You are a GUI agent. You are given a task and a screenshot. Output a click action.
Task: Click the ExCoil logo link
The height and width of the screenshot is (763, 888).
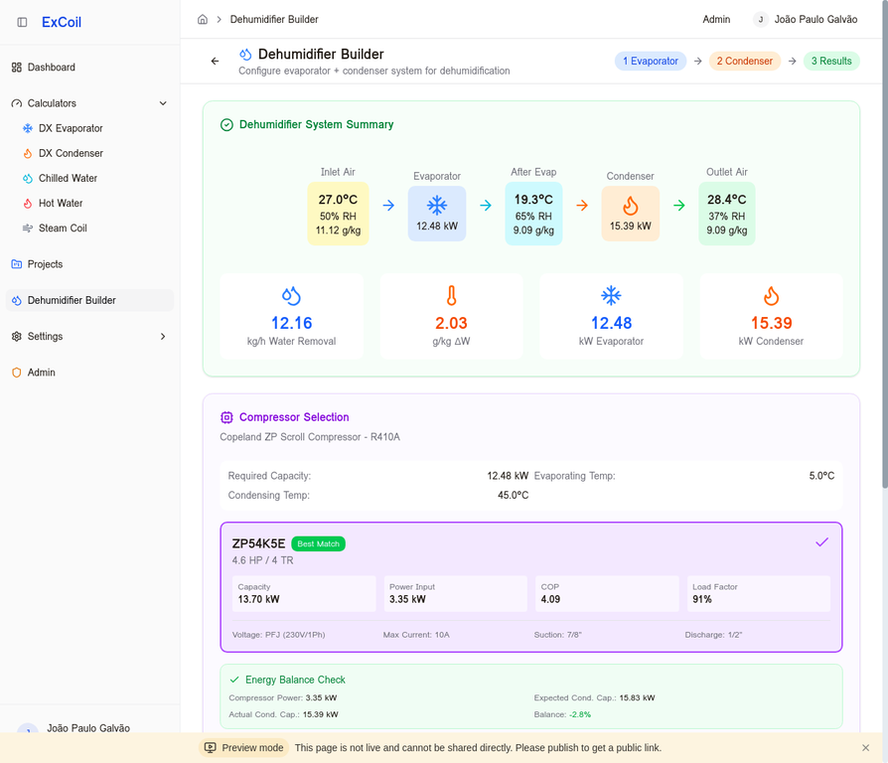60,22
